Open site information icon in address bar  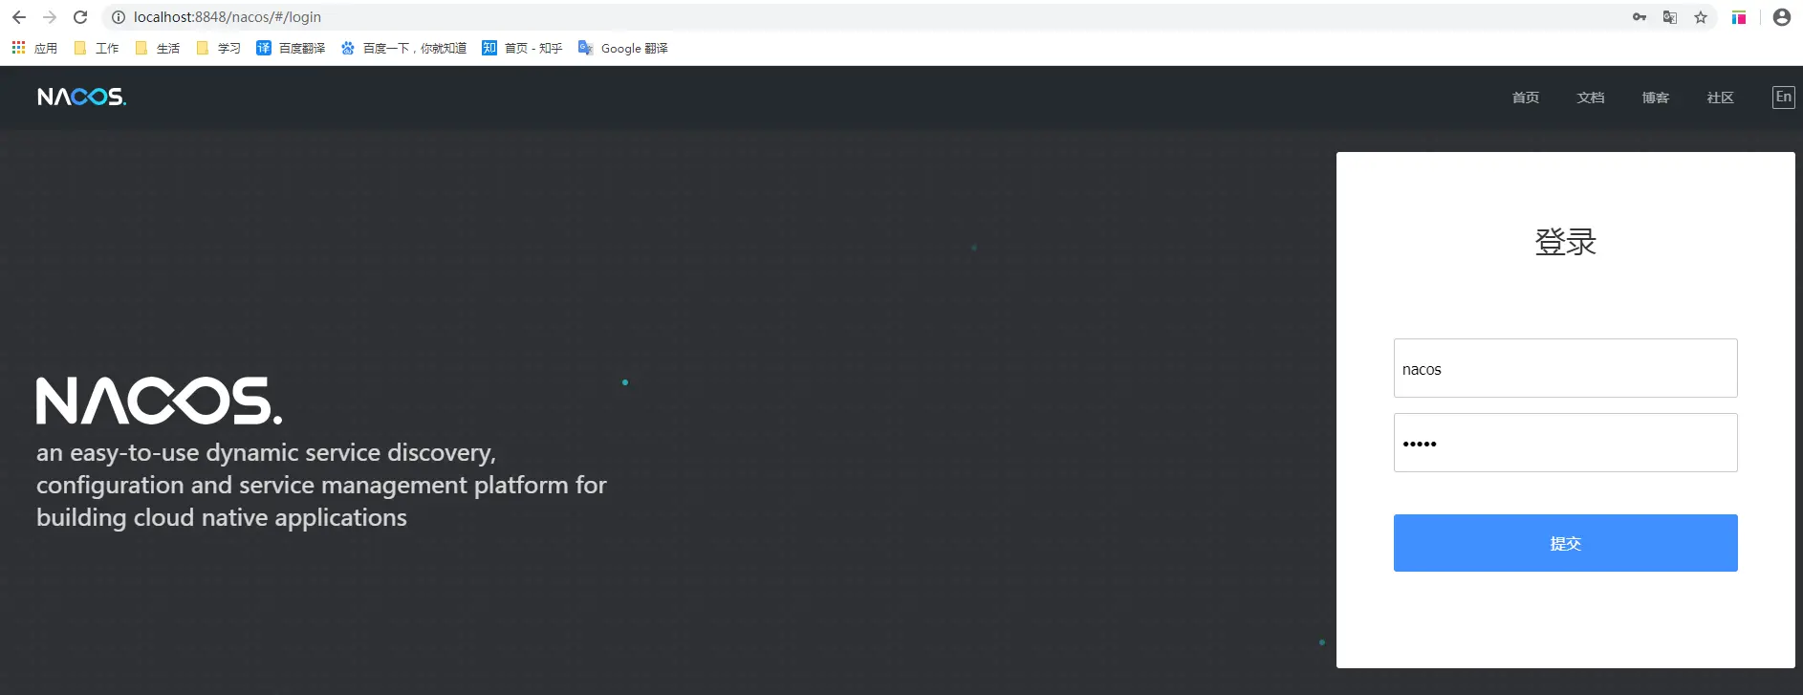(119, 17)
